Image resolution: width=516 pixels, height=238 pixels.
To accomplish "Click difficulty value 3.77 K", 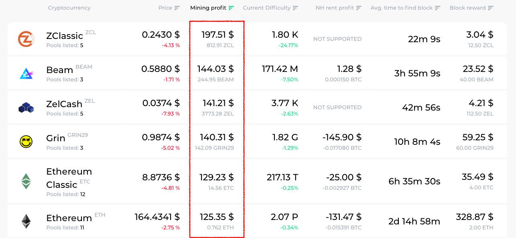I will coord(285,103).
